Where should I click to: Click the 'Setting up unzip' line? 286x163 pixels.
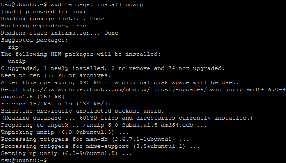click(x=66, y=153)
